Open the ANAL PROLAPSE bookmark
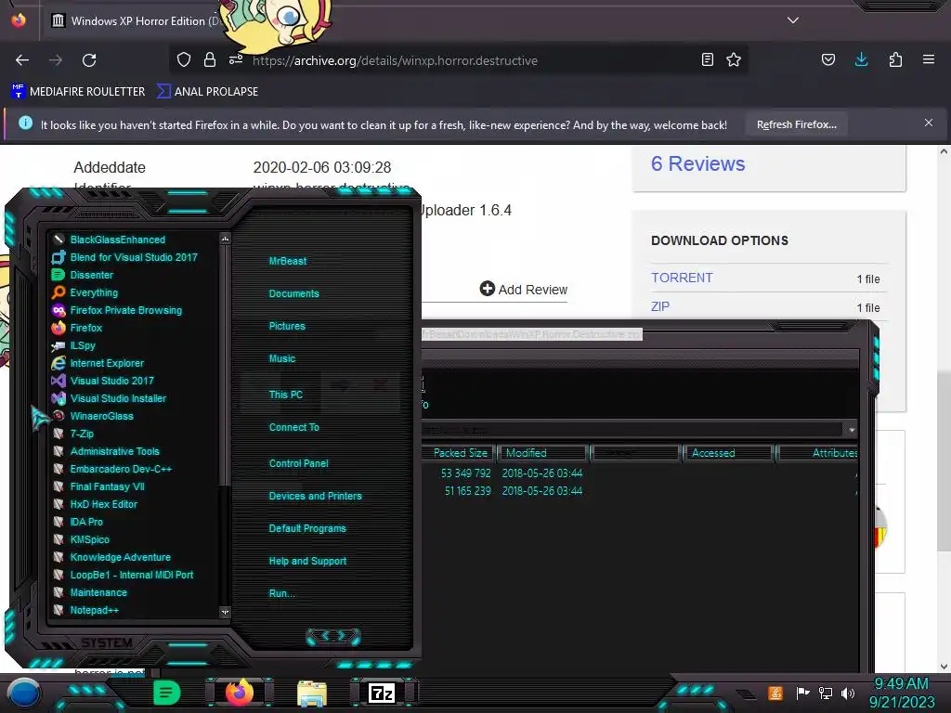The height and width of the screenshot is (713, 951). click(x=207, y=92)
